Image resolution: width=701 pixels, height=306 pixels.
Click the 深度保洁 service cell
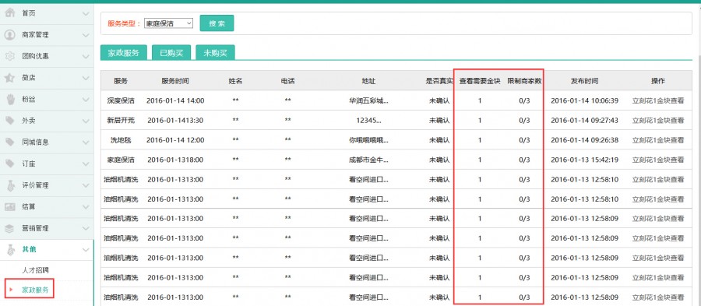click(x=121, y=100)
